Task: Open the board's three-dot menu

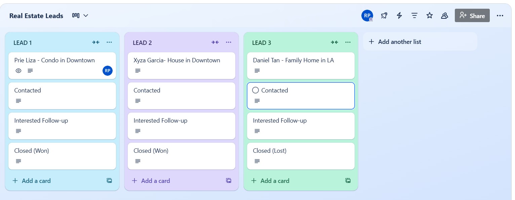Action: (500, 15)
